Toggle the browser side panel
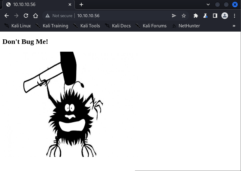The width and height of the screenshot is (241, 171). [x=215, y=16]
